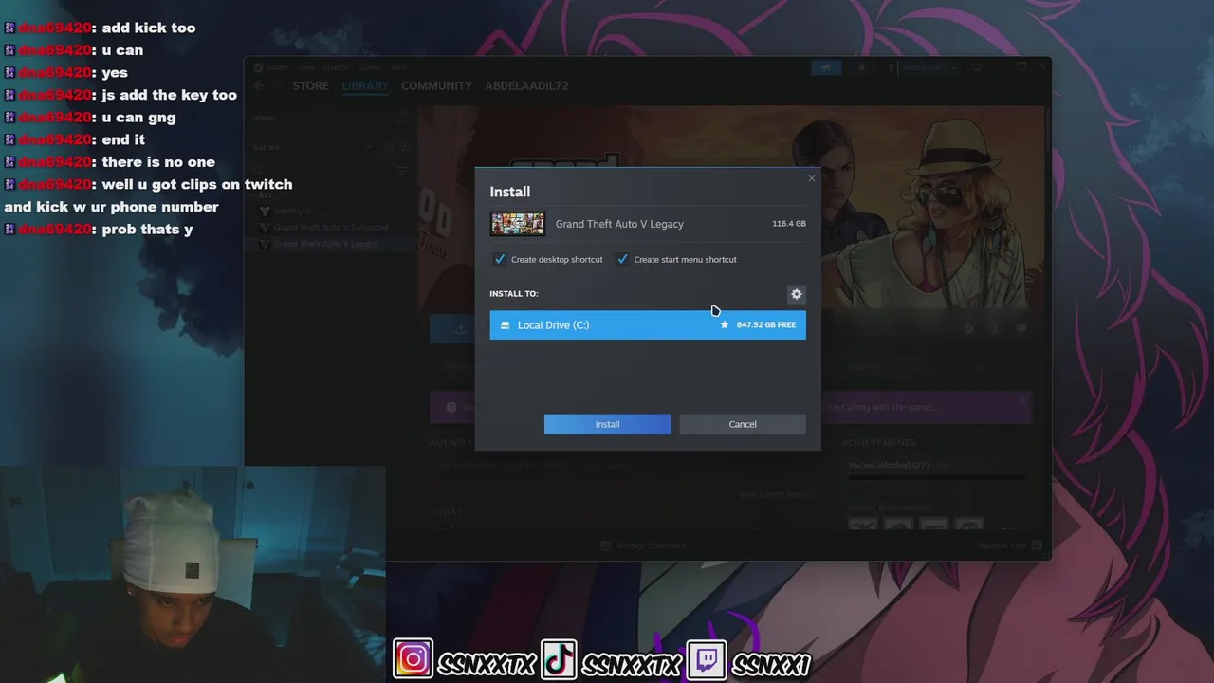Switch to the STORE tab in Steam
This screenshot has width=1214, height=683.
(310, 85)
